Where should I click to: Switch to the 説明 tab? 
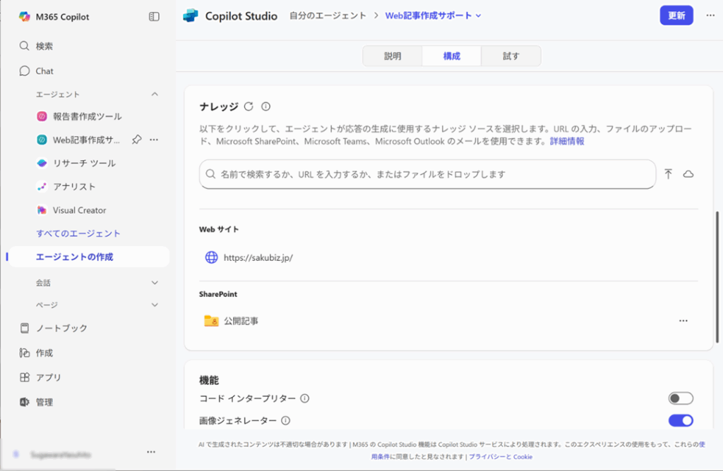click(x=393, y=56)
